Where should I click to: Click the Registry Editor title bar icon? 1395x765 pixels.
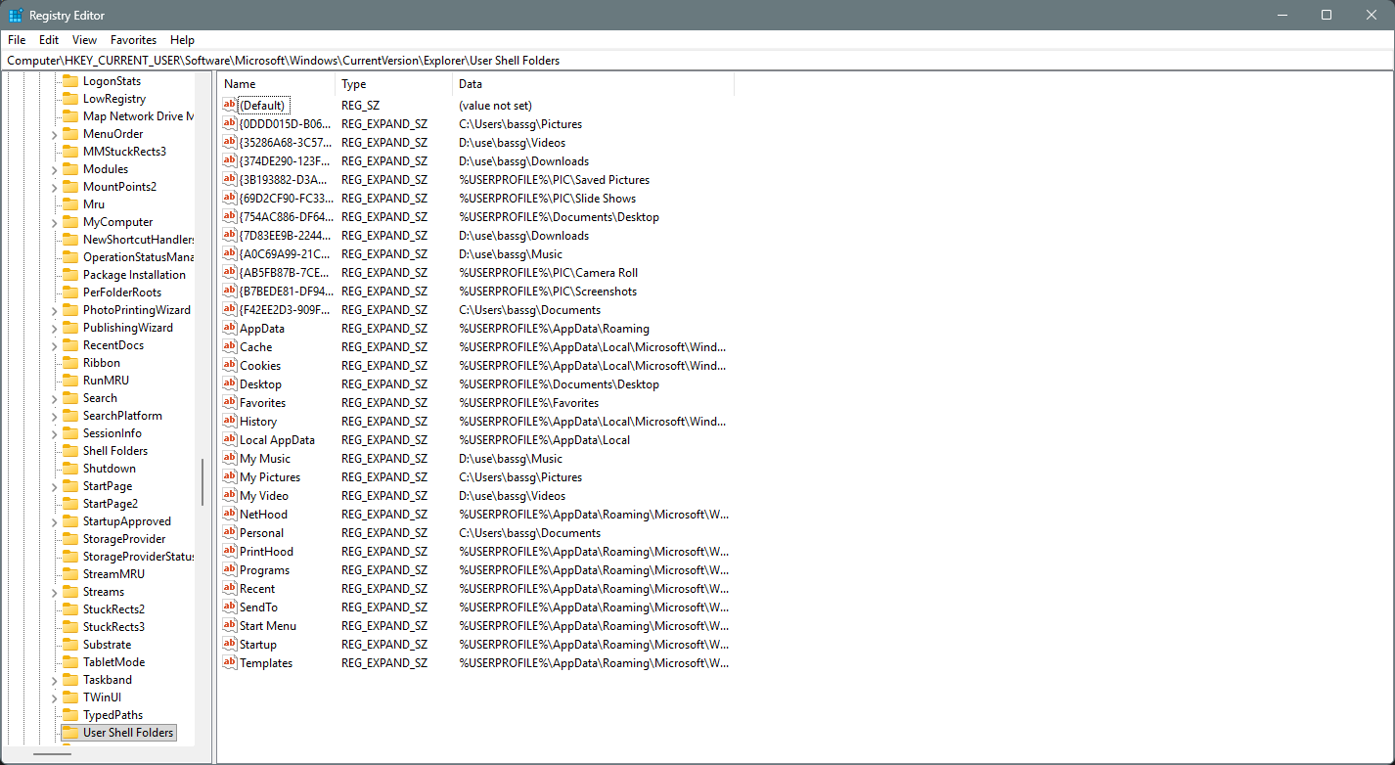click(x=16, y=15)
